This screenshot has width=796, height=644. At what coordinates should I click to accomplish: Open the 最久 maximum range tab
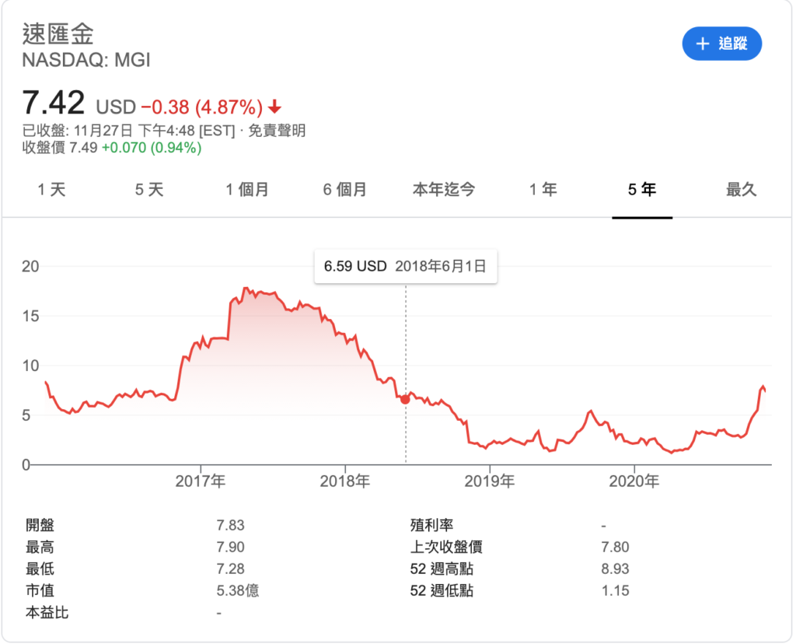tap(741, 190)
